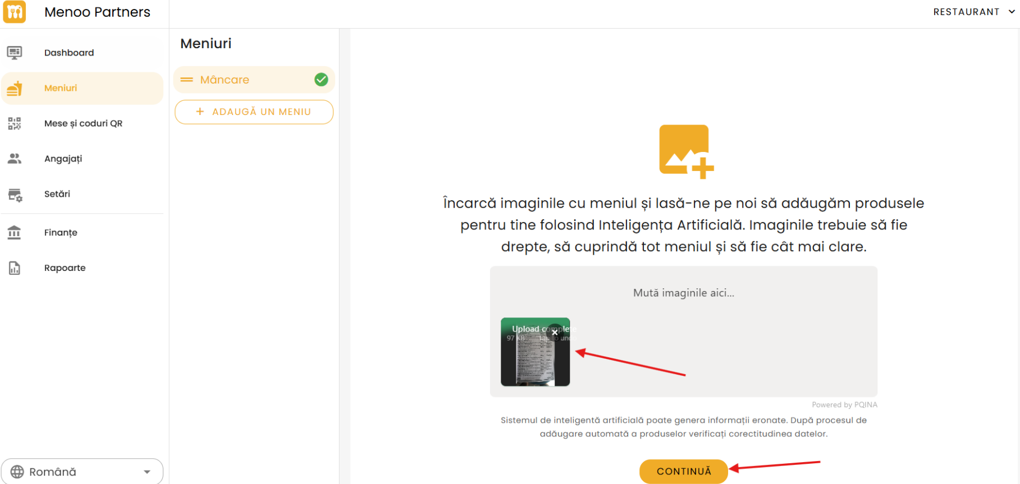Click the Setări settings icon
Screen dimensions: 1020x484
[15, 195]
